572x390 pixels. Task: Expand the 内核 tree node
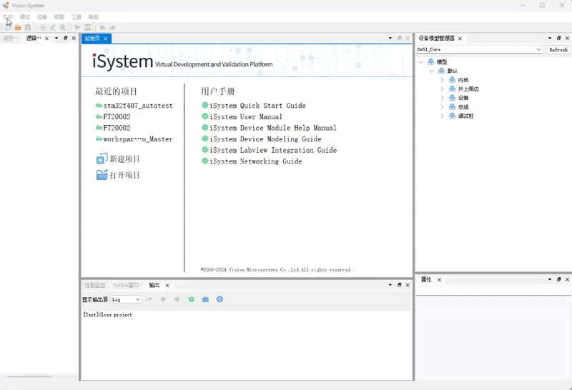[x=442, y=80]
